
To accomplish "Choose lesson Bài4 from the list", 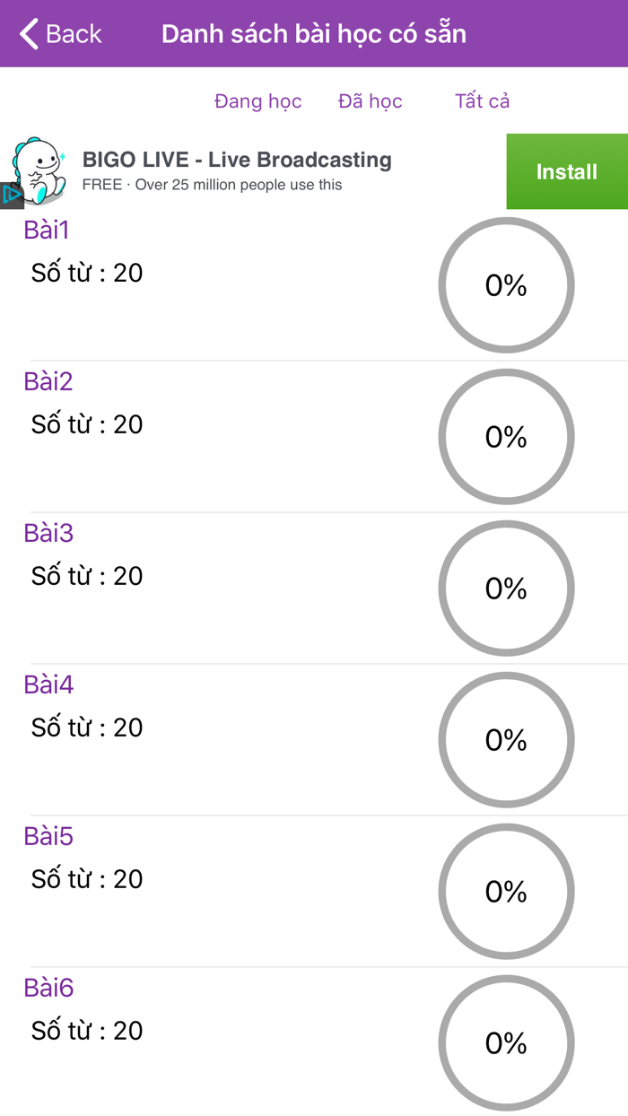I will coord(48,685).
